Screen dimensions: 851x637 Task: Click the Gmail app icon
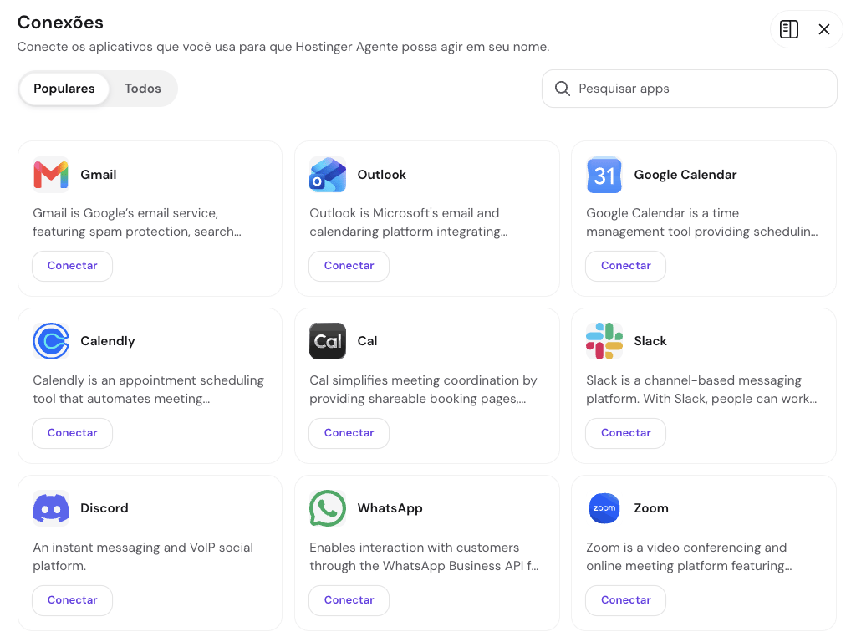click(51, 175)
